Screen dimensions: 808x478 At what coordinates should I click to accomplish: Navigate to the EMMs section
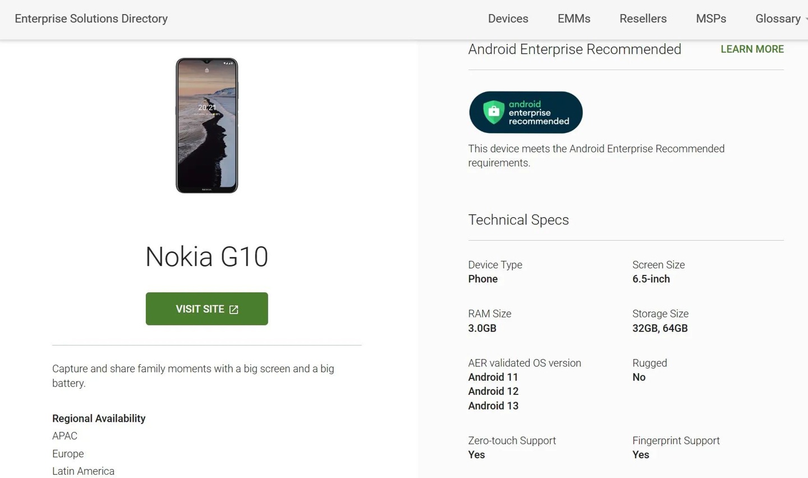point(573,19)
